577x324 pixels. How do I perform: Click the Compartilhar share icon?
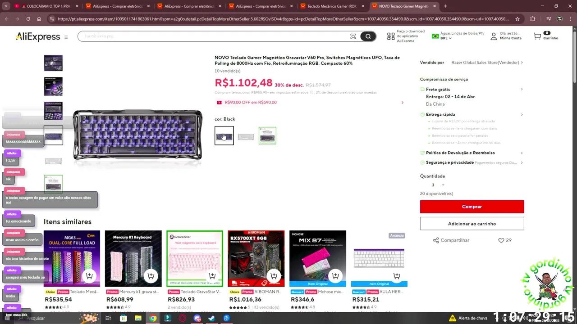[436, 240]
